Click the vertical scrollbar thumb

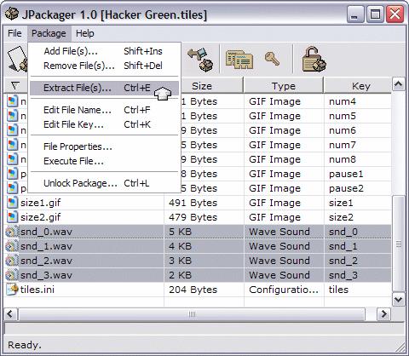[x=399, y=244]
